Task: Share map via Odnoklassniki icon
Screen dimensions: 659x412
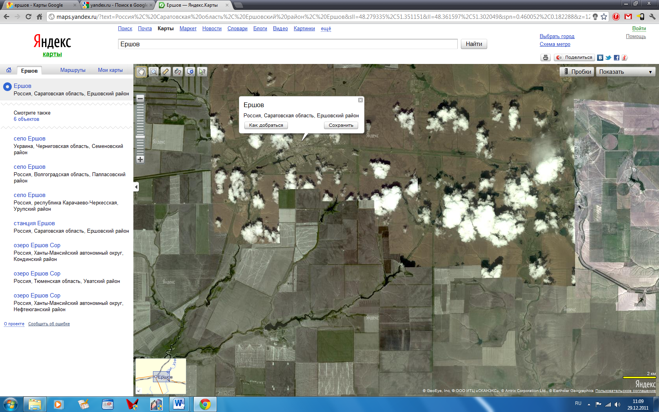Action: pos(625,58)
